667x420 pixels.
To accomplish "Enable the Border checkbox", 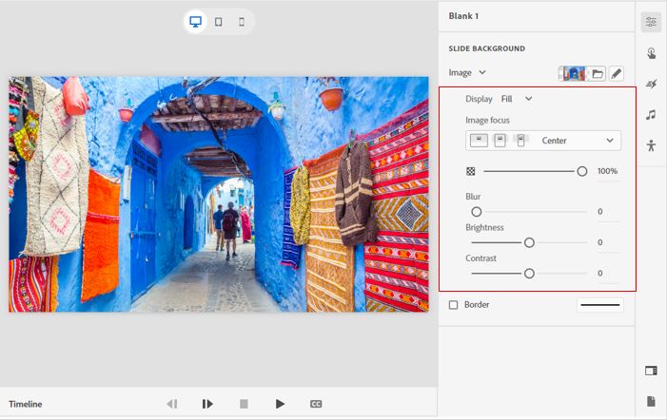I will click(453, 305).
